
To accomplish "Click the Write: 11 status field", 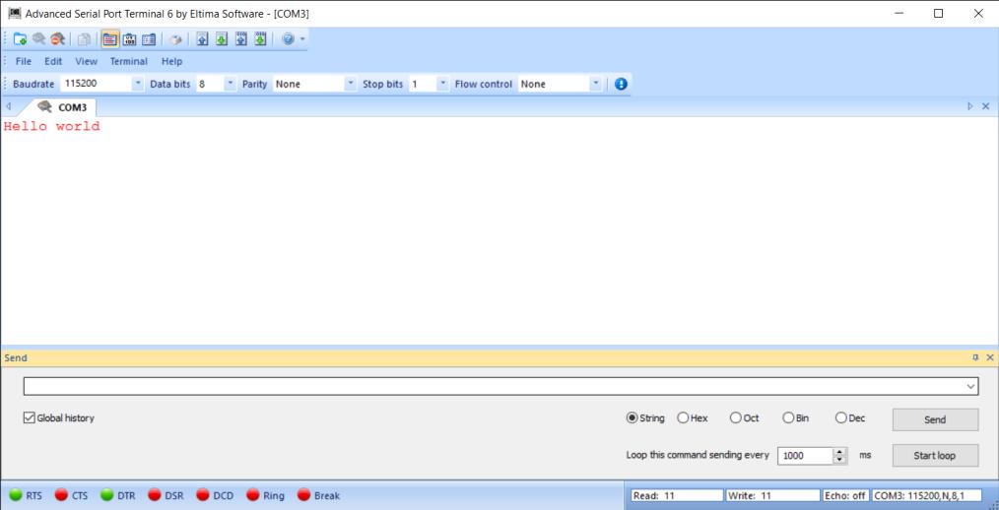I will 772,495.
